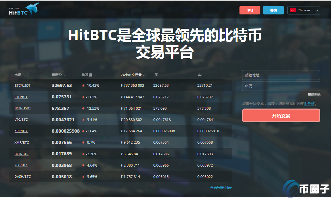Sort by 市场 column header
Image resolution: width=331 pixels, height=198 pixels.
coord(20,75)
